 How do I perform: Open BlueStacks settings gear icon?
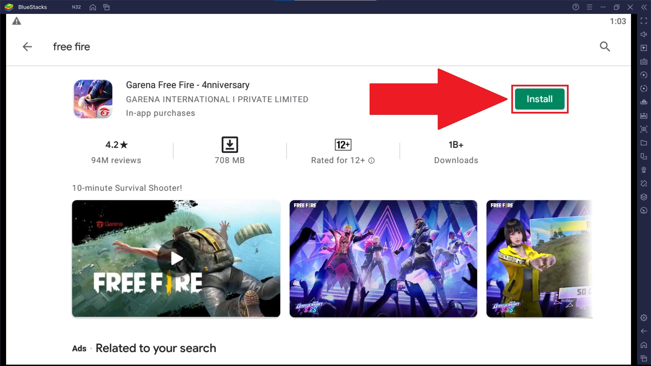coord(644,318)
